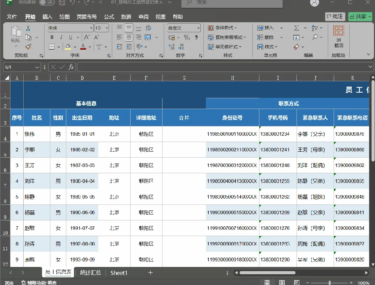Apply cell borders icon
375x285 pixels.
click(52, 47)
